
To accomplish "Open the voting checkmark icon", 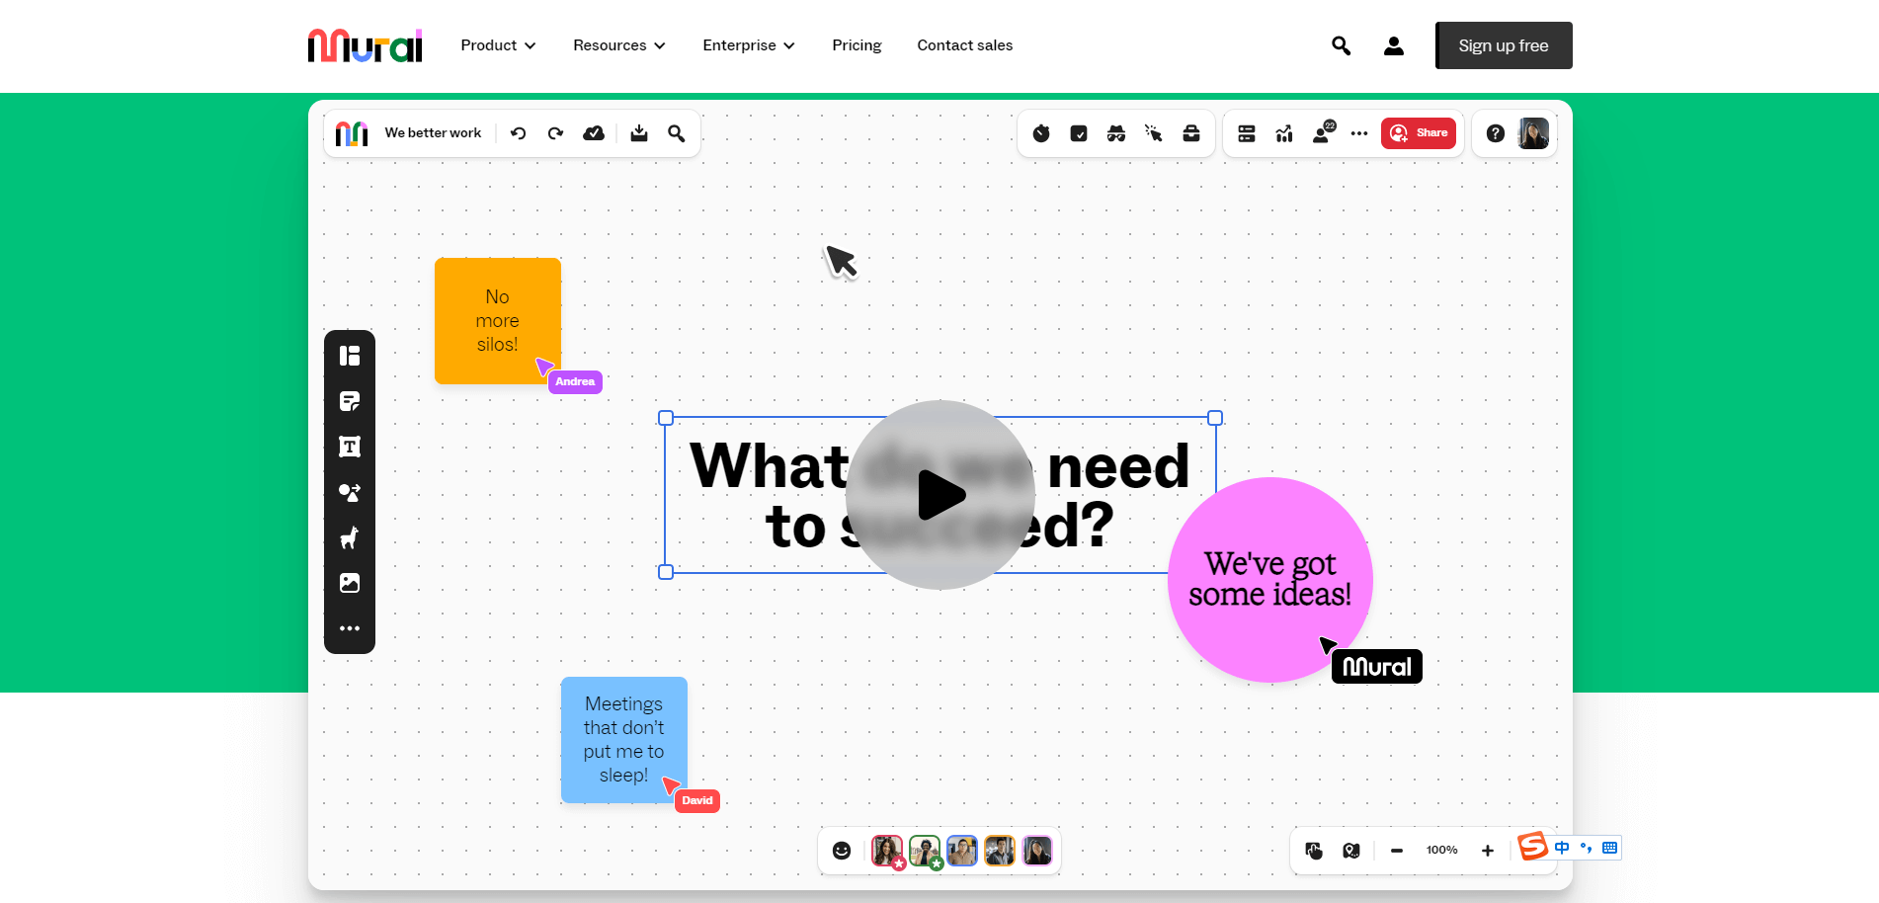I will pyautogui.click(x=1079, y=133).
